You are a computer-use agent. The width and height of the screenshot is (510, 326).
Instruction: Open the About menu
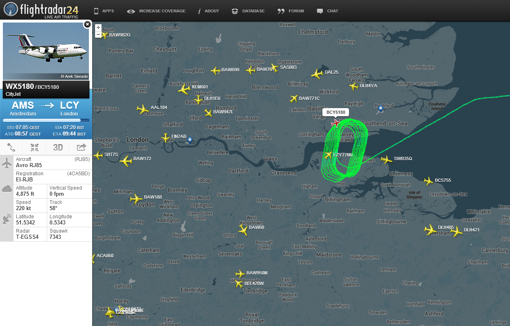(208, 11)
